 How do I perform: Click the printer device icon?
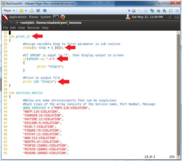click(x=158, y=11)
